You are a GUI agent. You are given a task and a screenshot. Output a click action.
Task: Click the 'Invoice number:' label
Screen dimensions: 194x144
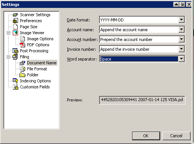(x=81, y=49)
